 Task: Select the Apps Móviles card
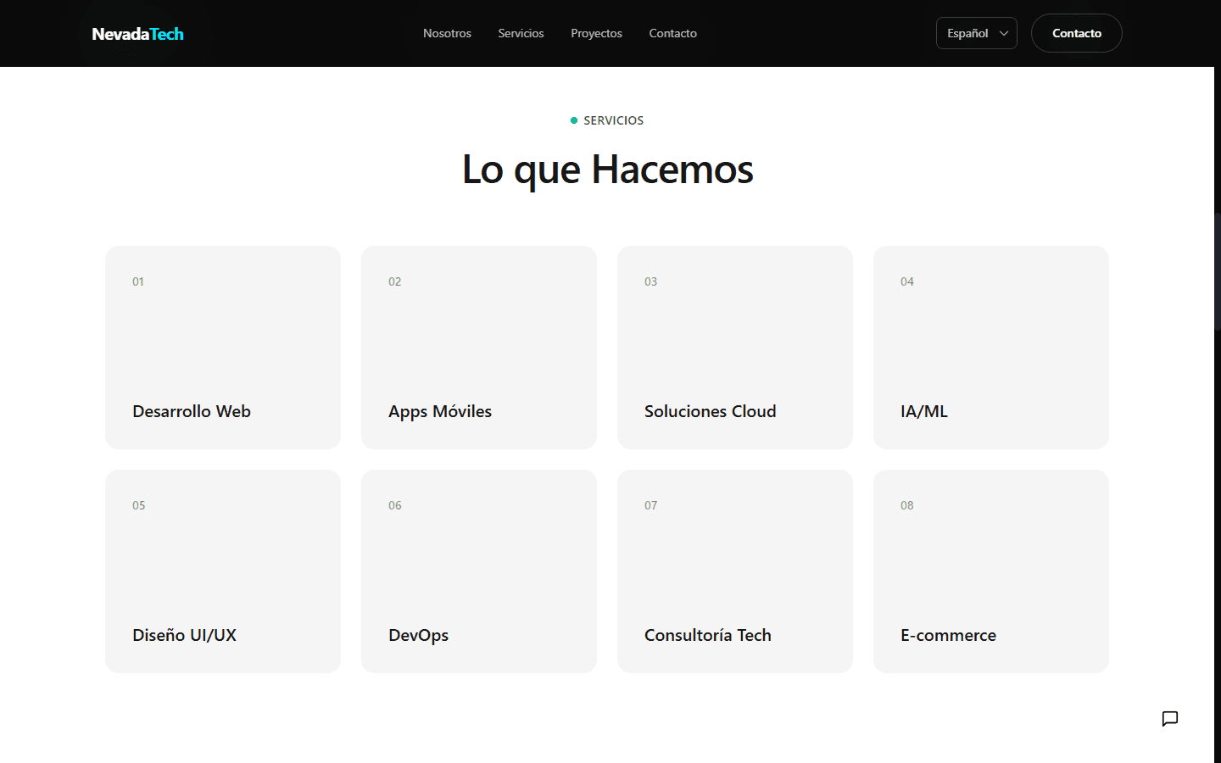479,348
